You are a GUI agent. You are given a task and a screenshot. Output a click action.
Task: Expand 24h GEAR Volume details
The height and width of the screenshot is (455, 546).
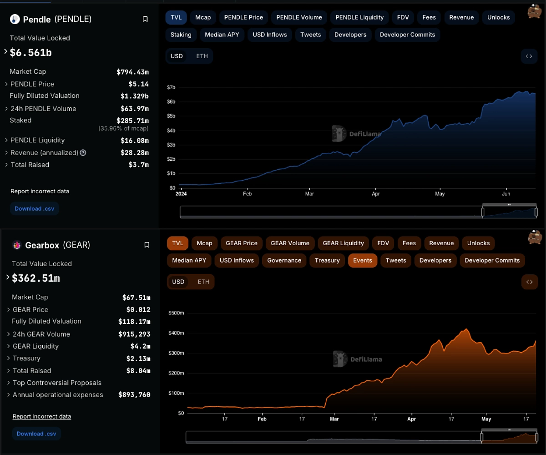(9, 334)
